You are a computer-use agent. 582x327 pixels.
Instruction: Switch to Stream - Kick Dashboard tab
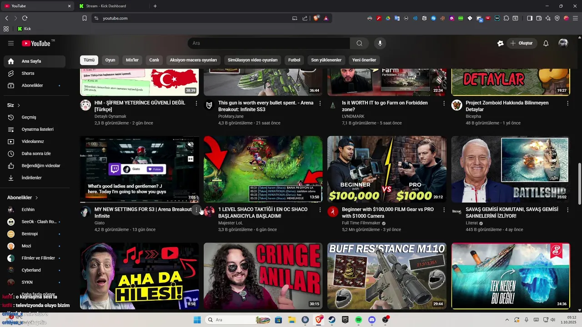click(106, 6)
